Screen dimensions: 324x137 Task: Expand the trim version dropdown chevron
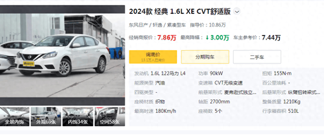(237, 12)
